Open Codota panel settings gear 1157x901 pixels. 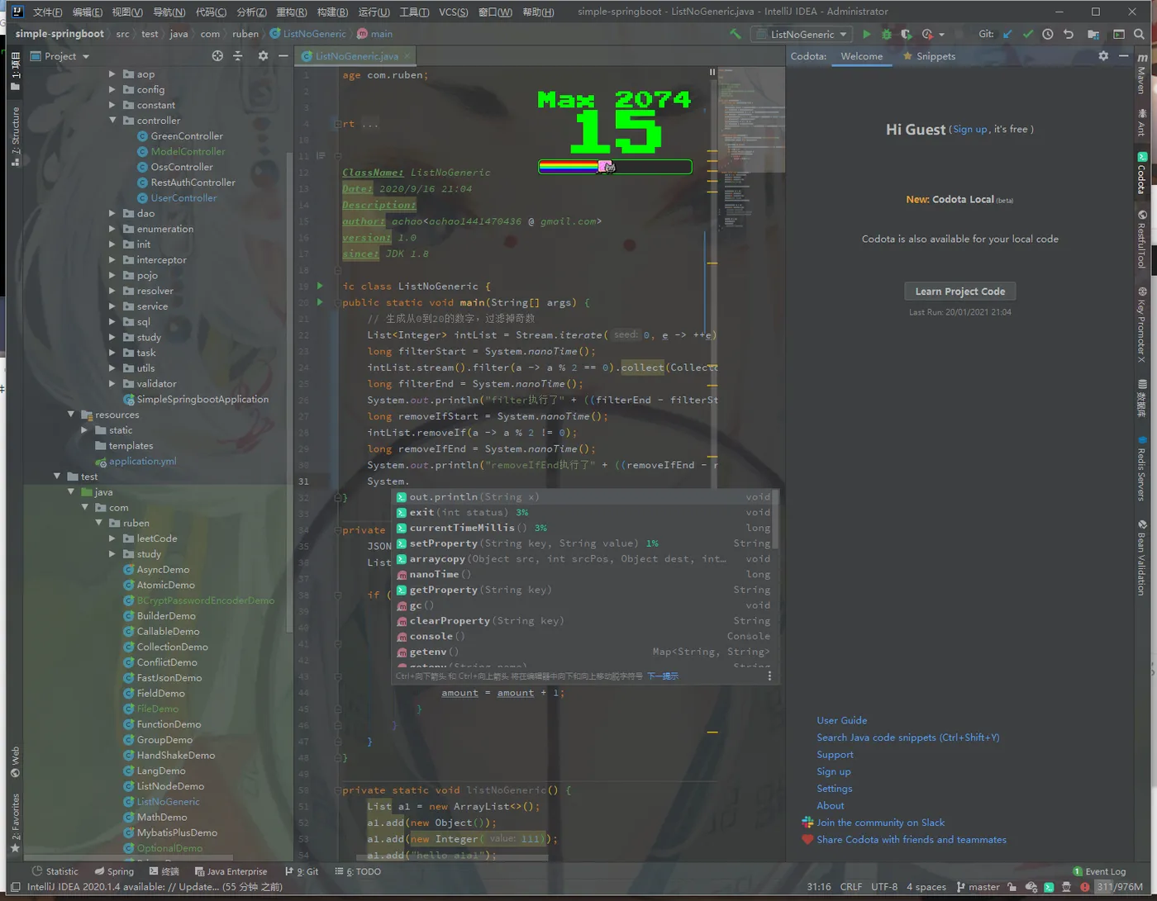[1103, 56]
